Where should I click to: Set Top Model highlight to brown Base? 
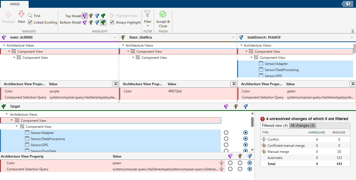tap(91, 16)
